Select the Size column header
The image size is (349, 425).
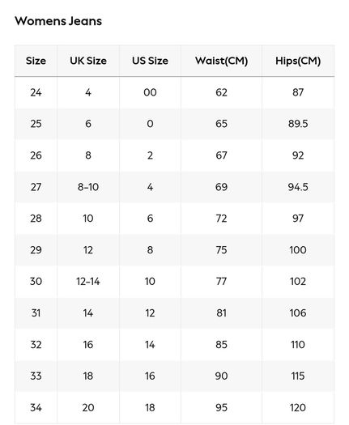pyautogui.click(x=36, y=61)
